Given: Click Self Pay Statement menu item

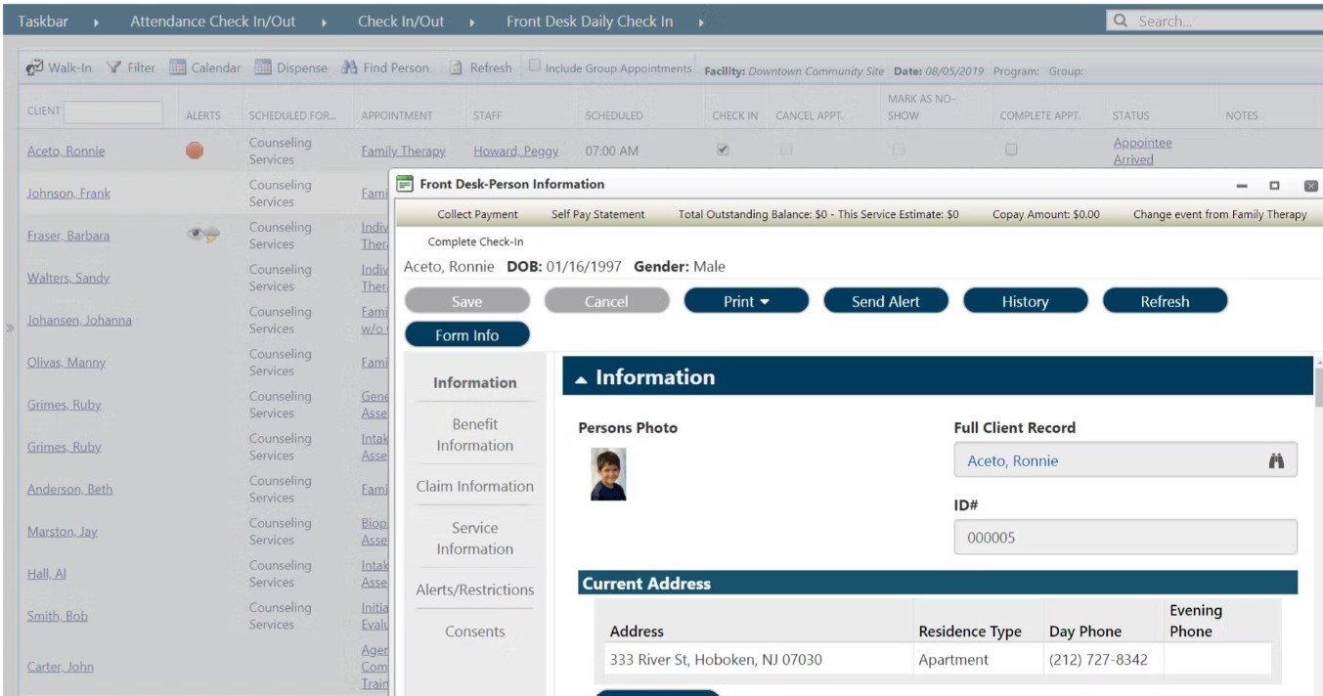Looking at the screenshot, I should 597,214.
